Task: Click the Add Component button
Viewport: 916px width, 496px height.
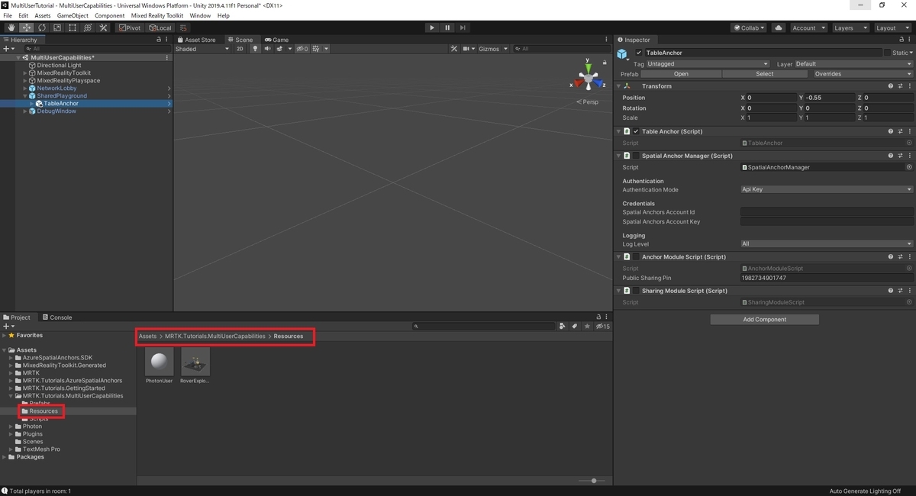Action: (x=765, y=320)
